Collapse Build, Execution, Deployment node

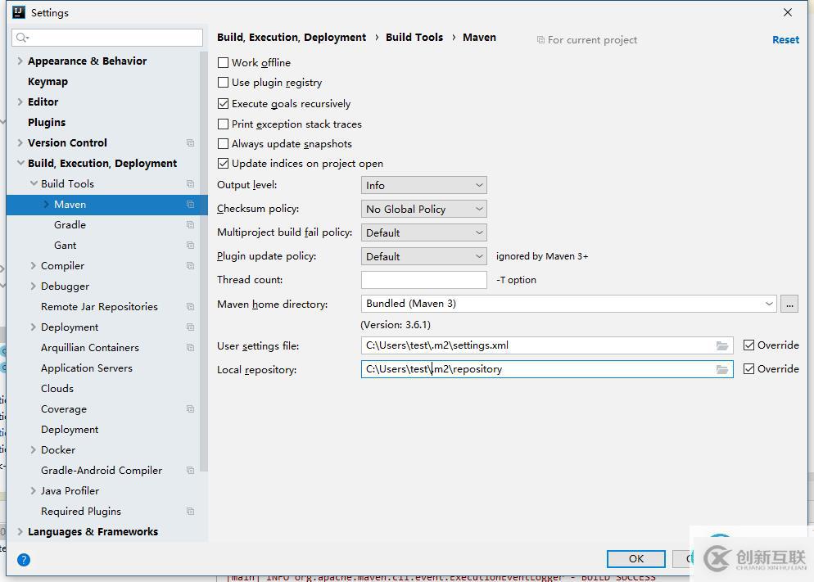[20, 163]
